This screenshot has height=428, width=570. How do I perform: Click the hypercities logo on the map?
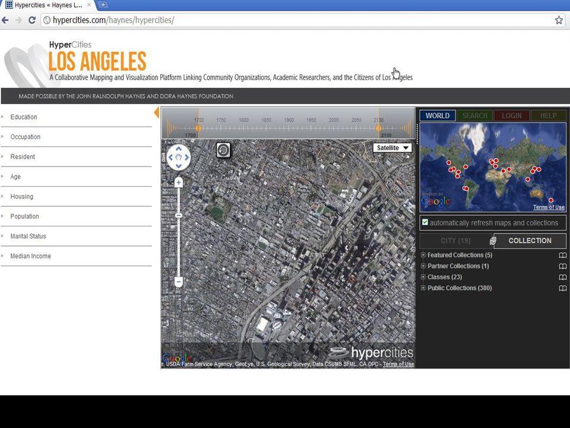(x=371, y=353)
